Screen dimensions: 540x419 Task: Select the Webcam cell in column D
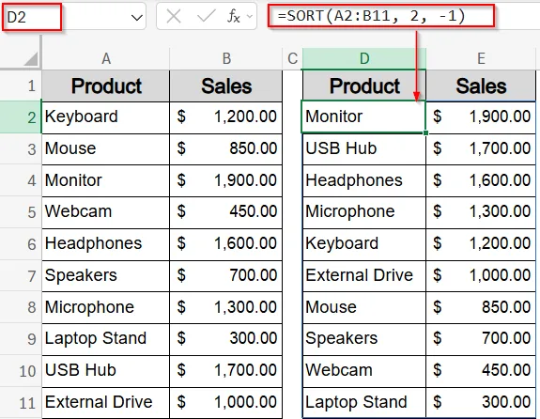tap(364, 371)
